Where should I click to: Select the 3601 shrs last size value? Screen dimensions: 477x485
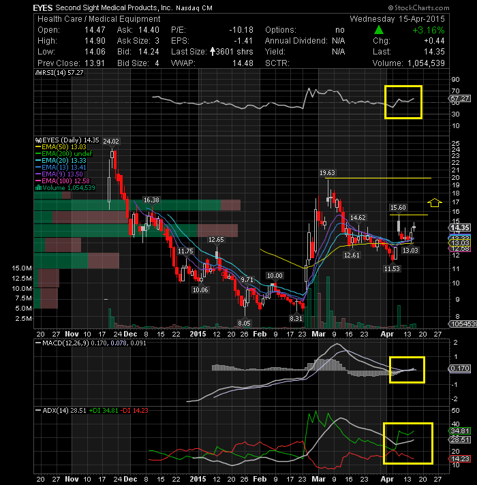[x=234, y=52]
